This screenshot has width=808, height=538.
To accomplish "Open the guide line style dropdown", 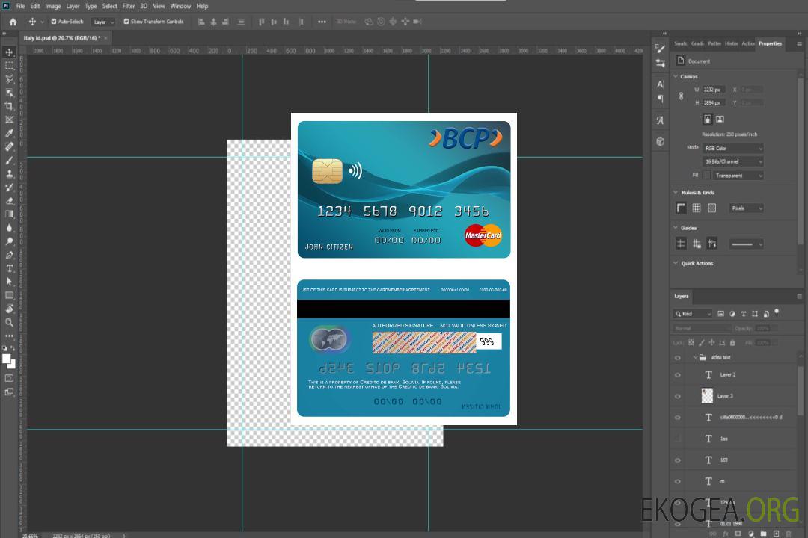I will (x=747, y=244).
